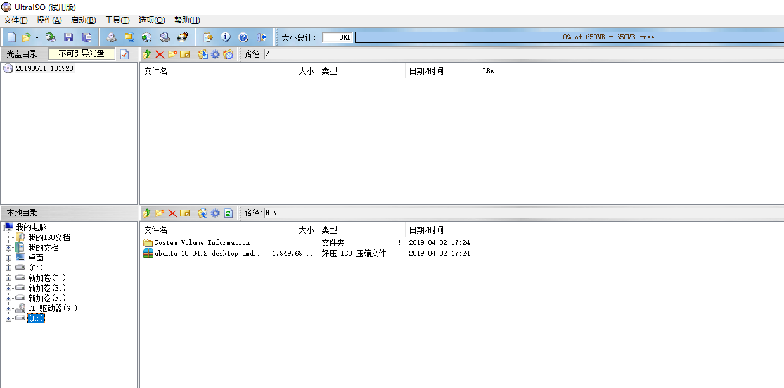The width and height of the screenshot is (784, 388).
Task: Click the Register/Order icon in toolbar
Action: coord(207,37)
